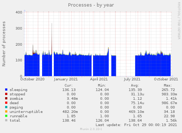Click the 'October 2021' axis label
Viewport: 182px width, 133px height.
[x=166, y=79]
